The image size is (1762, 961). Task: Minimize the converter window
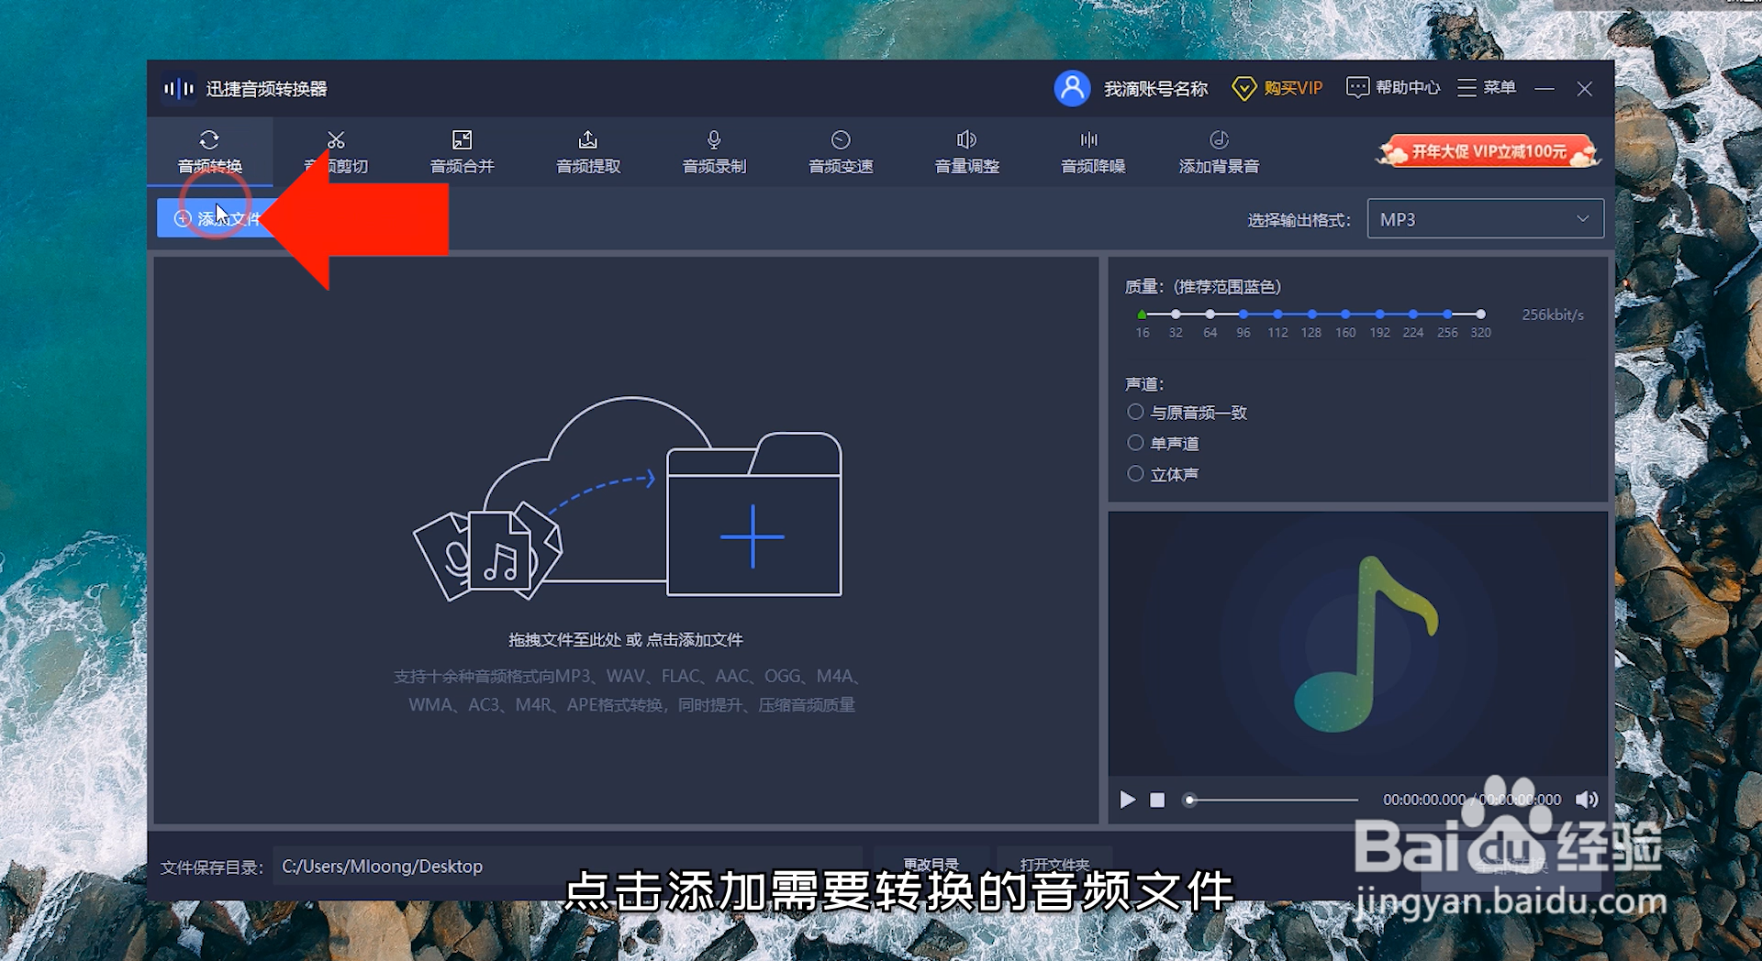coord(1545,89)
